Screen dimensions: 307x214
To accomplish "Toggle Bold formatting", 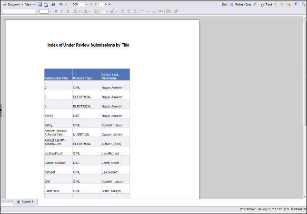I will pos(56,11).
